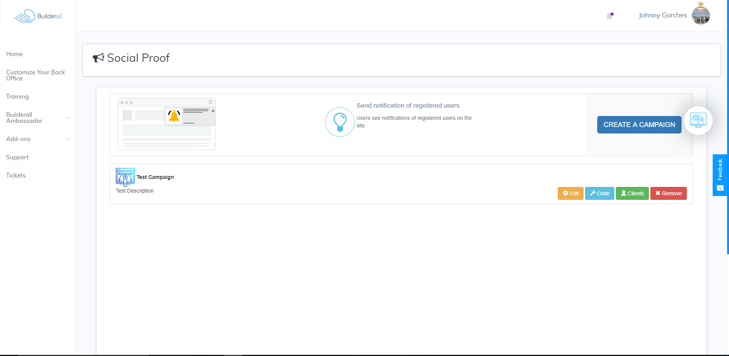This screenshot has height=356, width=729.
Task: Open the notifications bell
Action: pyautogui.click(x=609, y=16)
